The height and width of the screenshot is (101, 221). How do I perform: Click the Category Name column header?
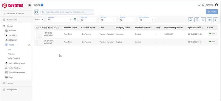click(123, 28)
